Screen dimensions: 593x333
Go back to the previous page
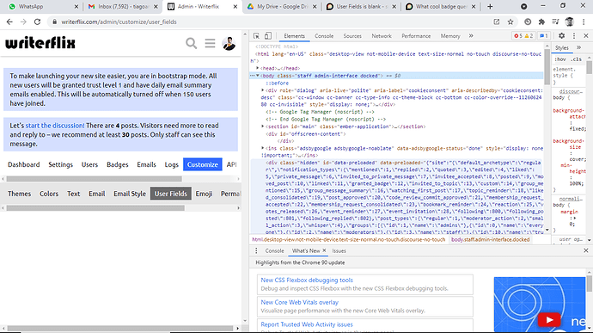[9, 22]
